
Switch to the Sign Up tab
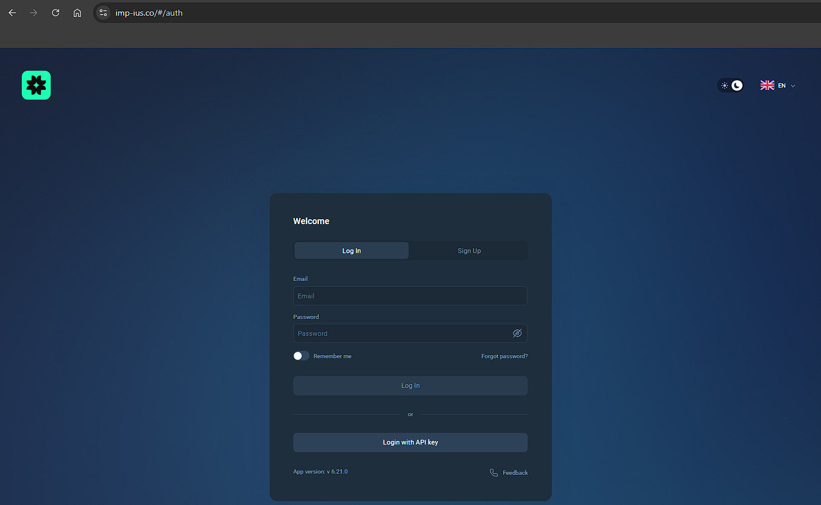[469, 251]
